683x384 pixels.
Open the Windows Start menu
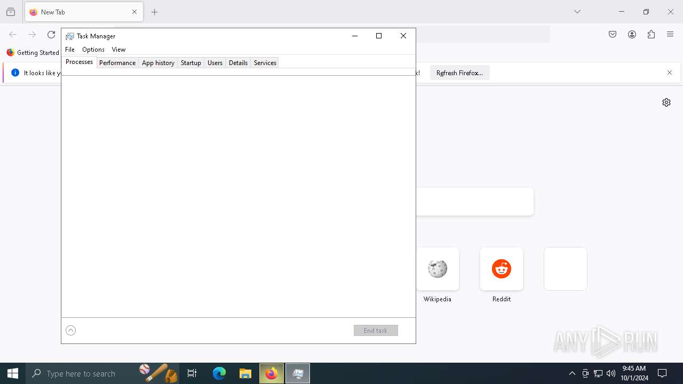pos(13,373)
